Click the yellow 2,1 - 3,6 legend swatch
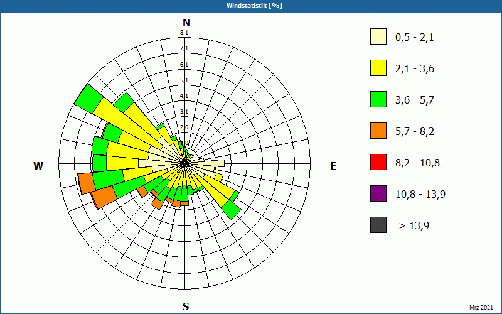Screen dimensions: 502x314 point(378,68)
